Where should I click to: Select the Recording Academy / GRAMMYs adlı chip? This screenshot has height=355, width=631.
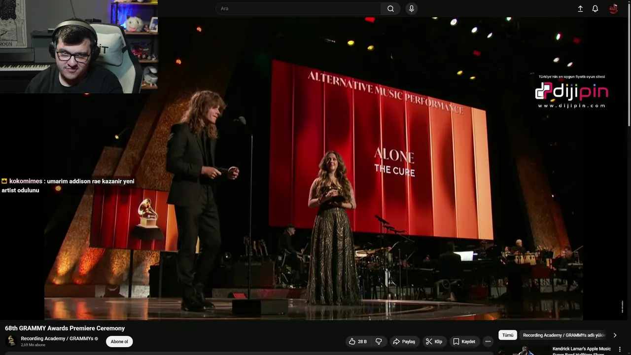564,335
